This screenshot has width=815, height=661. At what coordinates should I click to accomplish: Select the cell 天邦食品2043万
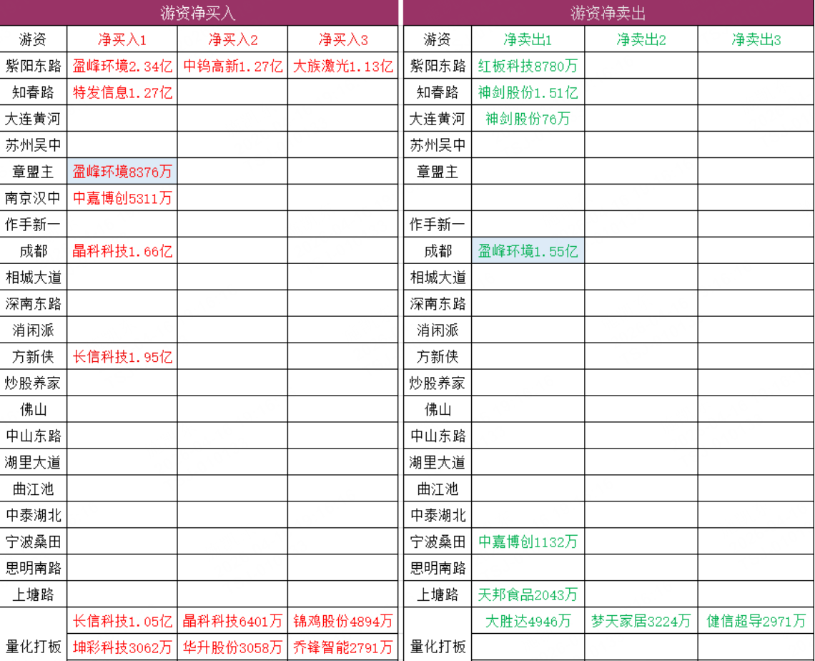[x=528, y=594]
